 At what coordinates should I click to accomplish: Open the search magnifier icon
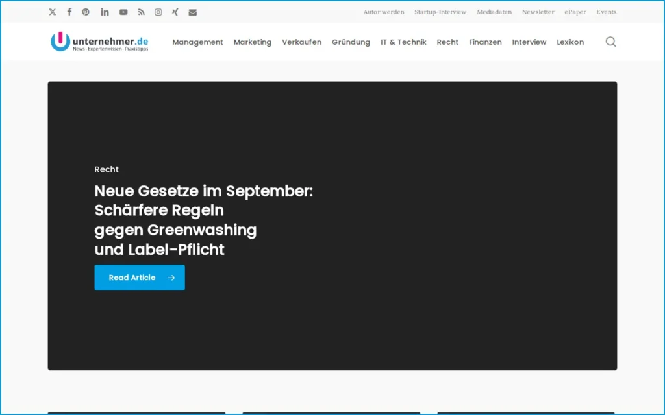click(x=610, y=41)
